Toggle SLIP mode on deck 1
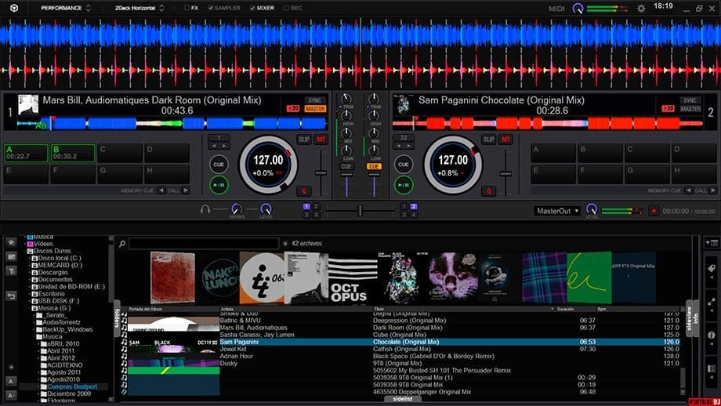 tap(304, 140)
